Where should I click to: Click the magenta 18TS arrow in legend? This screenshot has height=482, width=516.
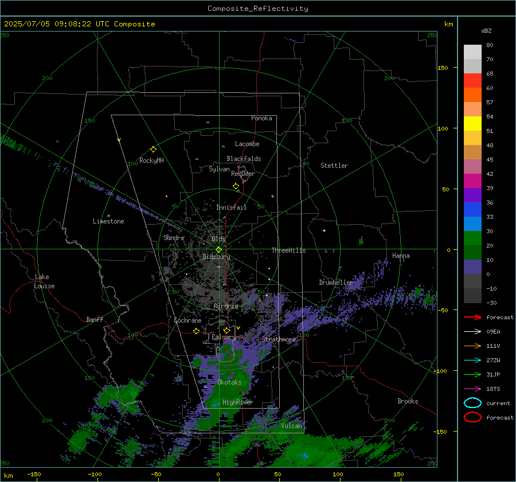472,389
